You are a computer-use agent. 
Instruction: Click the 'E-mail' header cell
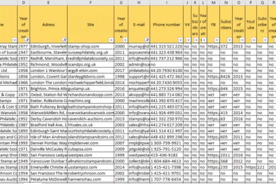point(139,25)
